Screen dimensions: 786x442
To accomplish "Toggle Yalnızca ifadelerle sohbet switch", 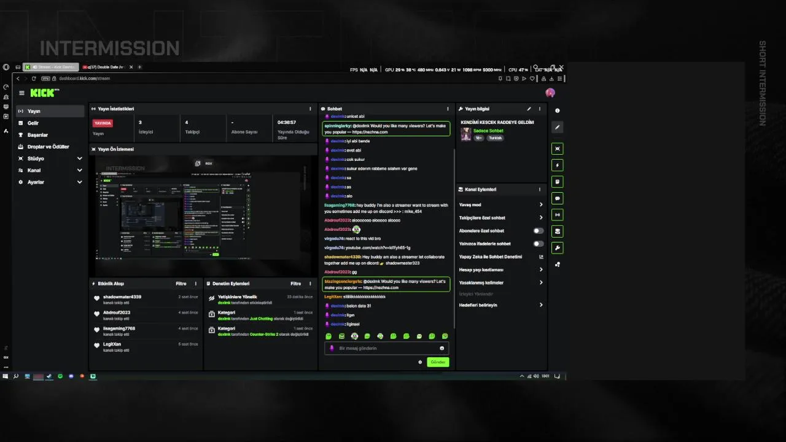I will [538, 244].
